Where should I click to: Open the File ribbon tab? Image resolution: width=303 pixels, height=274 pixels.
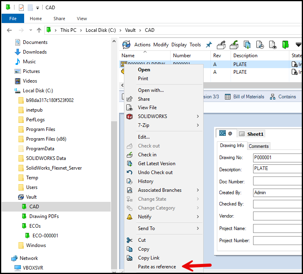pos(13,19)
